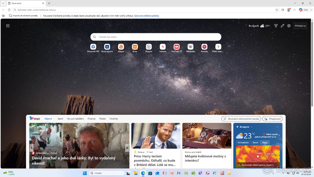The image size is (314, 177).
Task: Click the Přizpůsobit button
Action: (x=272, y=119)
